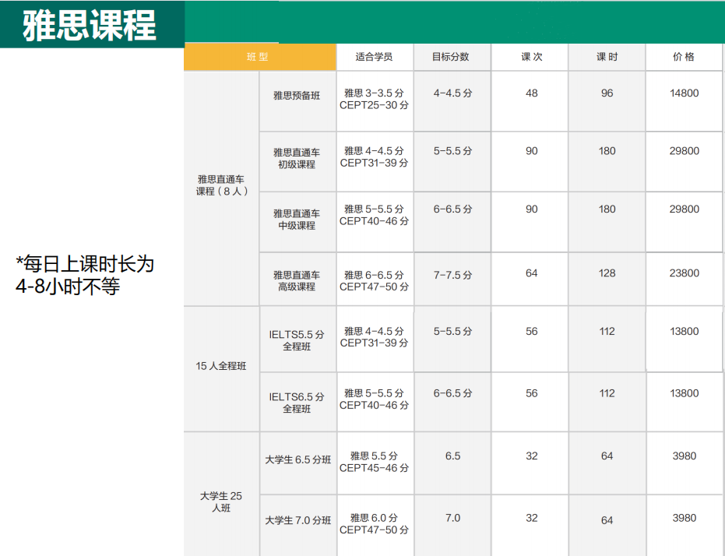Select the 班型 column header
This screenshot has height=556, width=725.
pyautogui.click(x=259, y=56)
